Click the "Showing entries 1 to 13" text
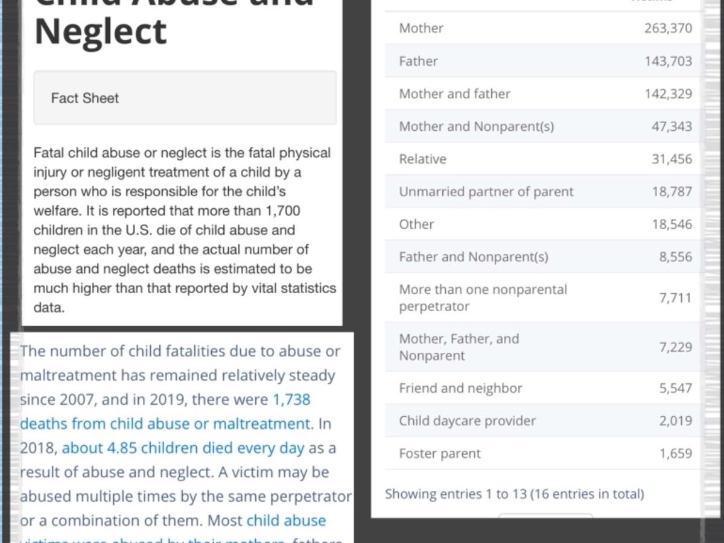The image size is (724, 543). click(x=515, y=494)
